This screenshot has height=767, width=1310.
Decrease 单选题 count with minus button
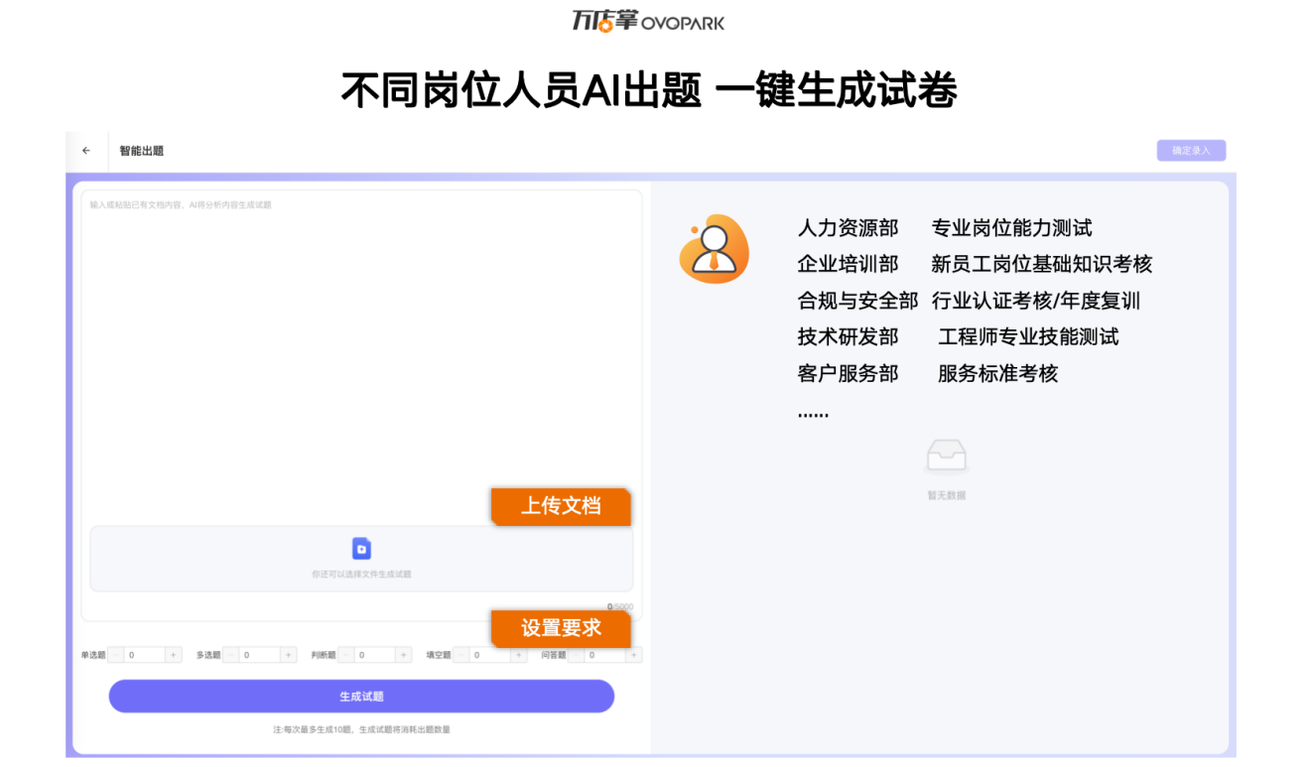point(116,655)
